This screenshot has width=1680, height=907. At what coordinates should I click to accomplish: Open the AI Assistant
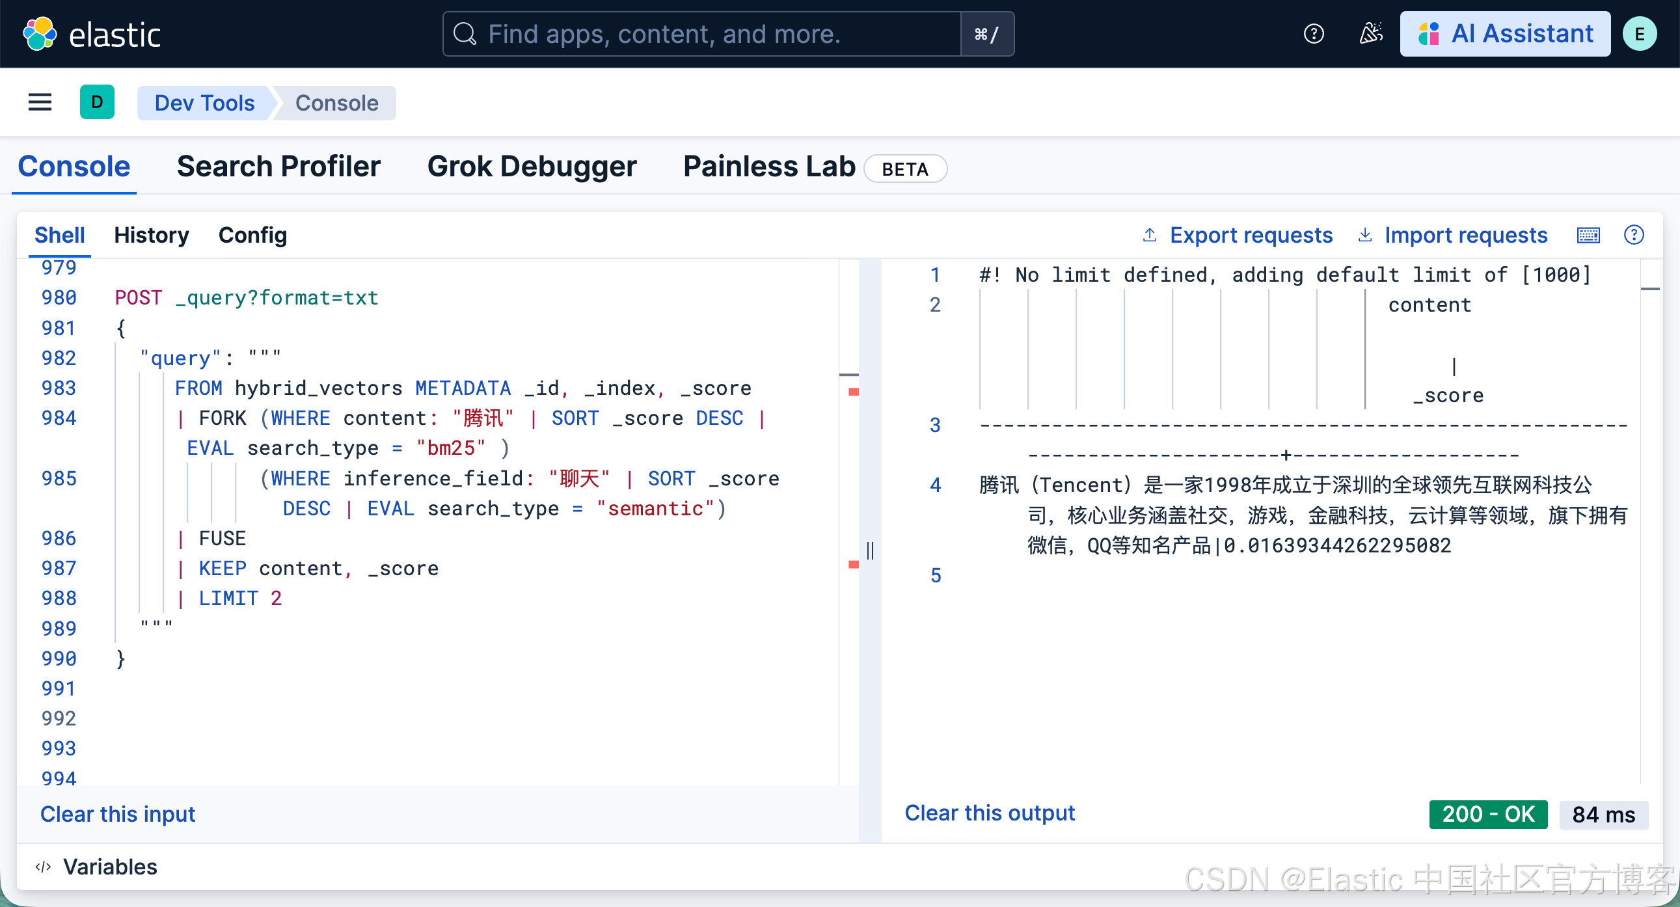[1504, 34]
